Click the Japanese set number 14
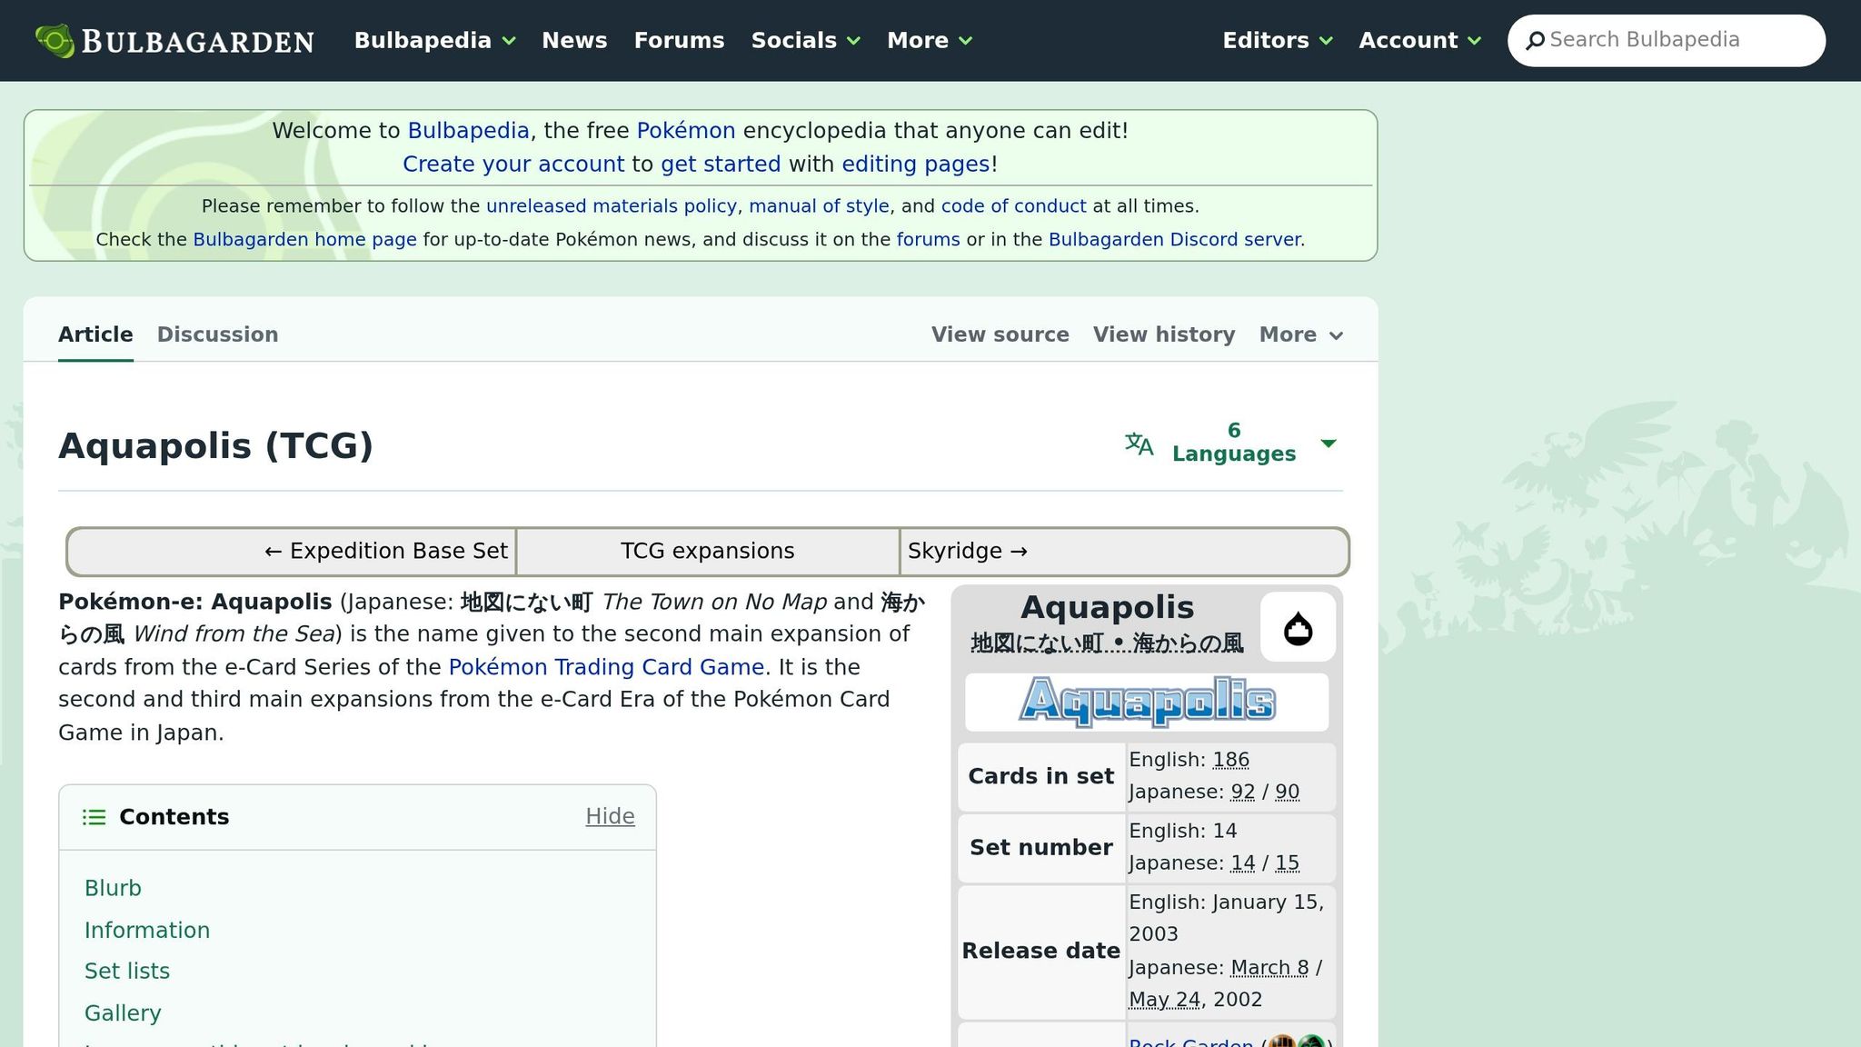 click(x=1242, y=863)
